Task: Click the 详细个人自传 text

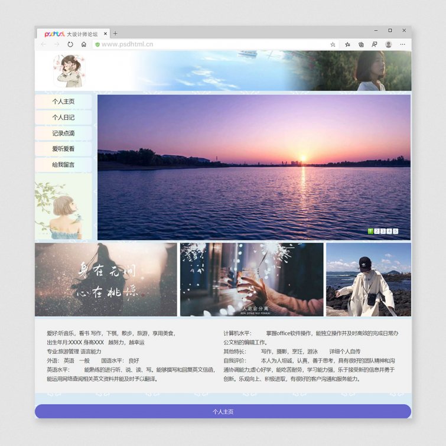Action: point(345,351)
